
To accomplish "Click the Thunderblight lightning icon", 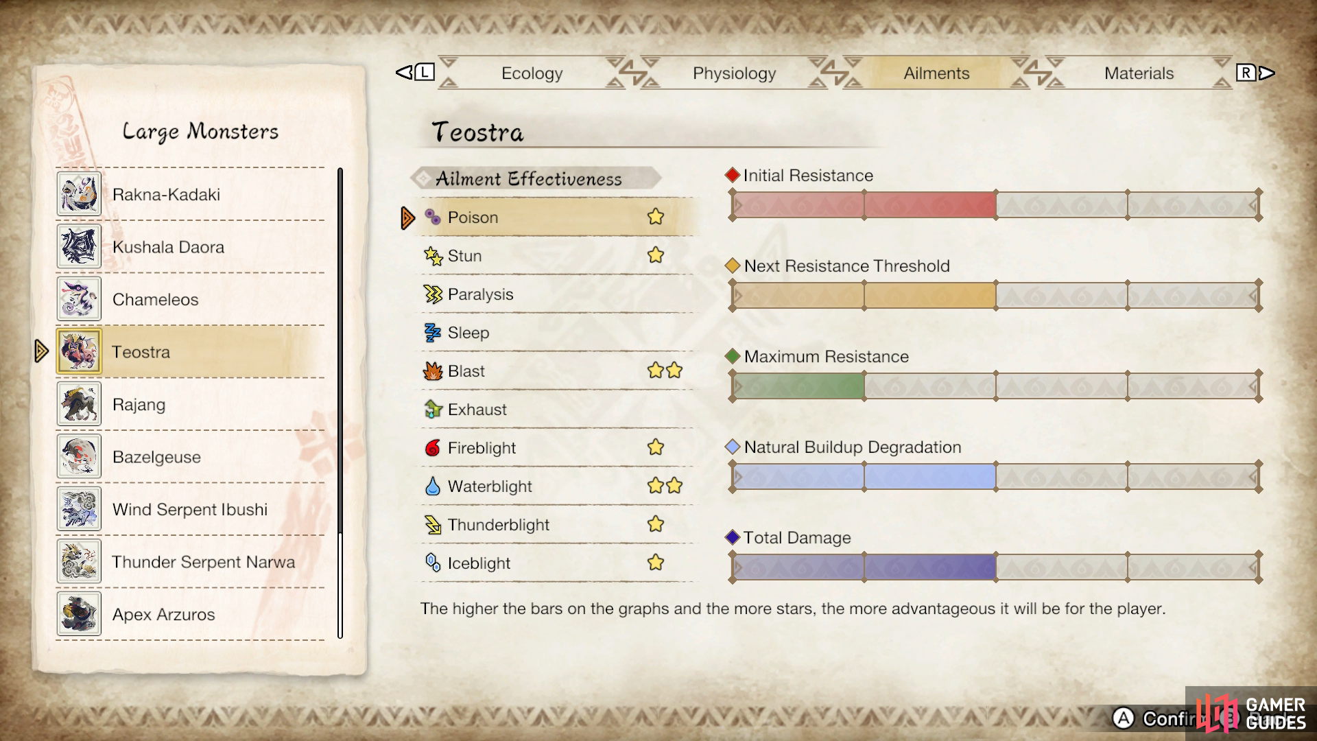I will click(x=433, y=525).
